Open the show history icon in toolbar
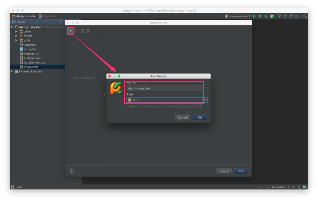 pyautogui.click(x=291, y=16)
